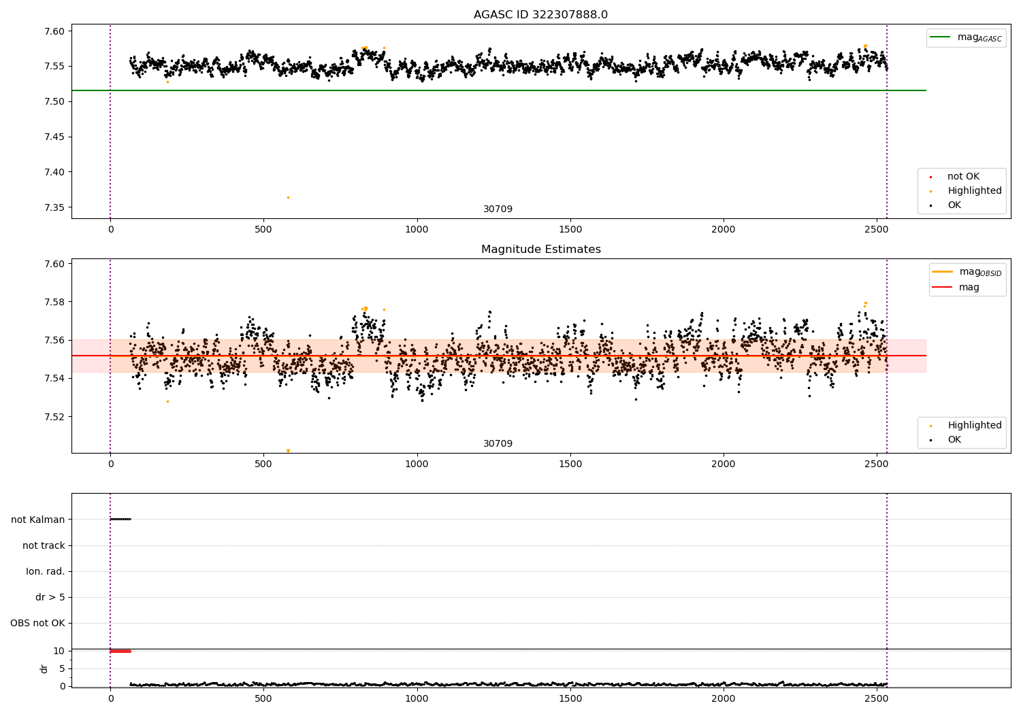Click the red mag horizontal line in the middle plot
The image size is (1021, 714).
point(498,356)
